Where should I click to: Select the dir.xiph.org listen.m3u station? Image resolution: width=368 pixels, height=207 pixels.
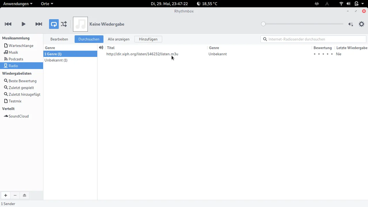point(142,54)
